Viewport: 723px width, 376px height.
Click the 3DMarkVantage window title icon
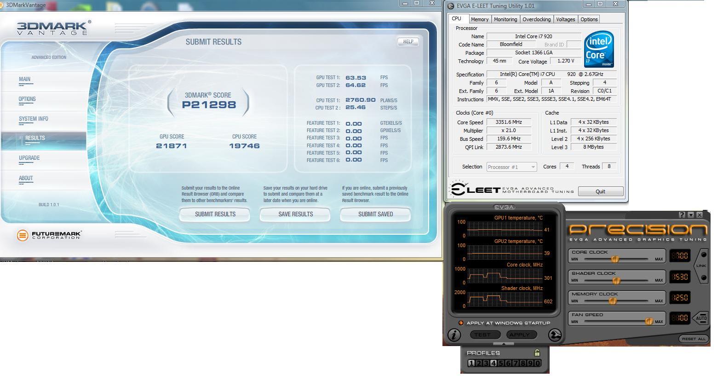tap(2, 5)
